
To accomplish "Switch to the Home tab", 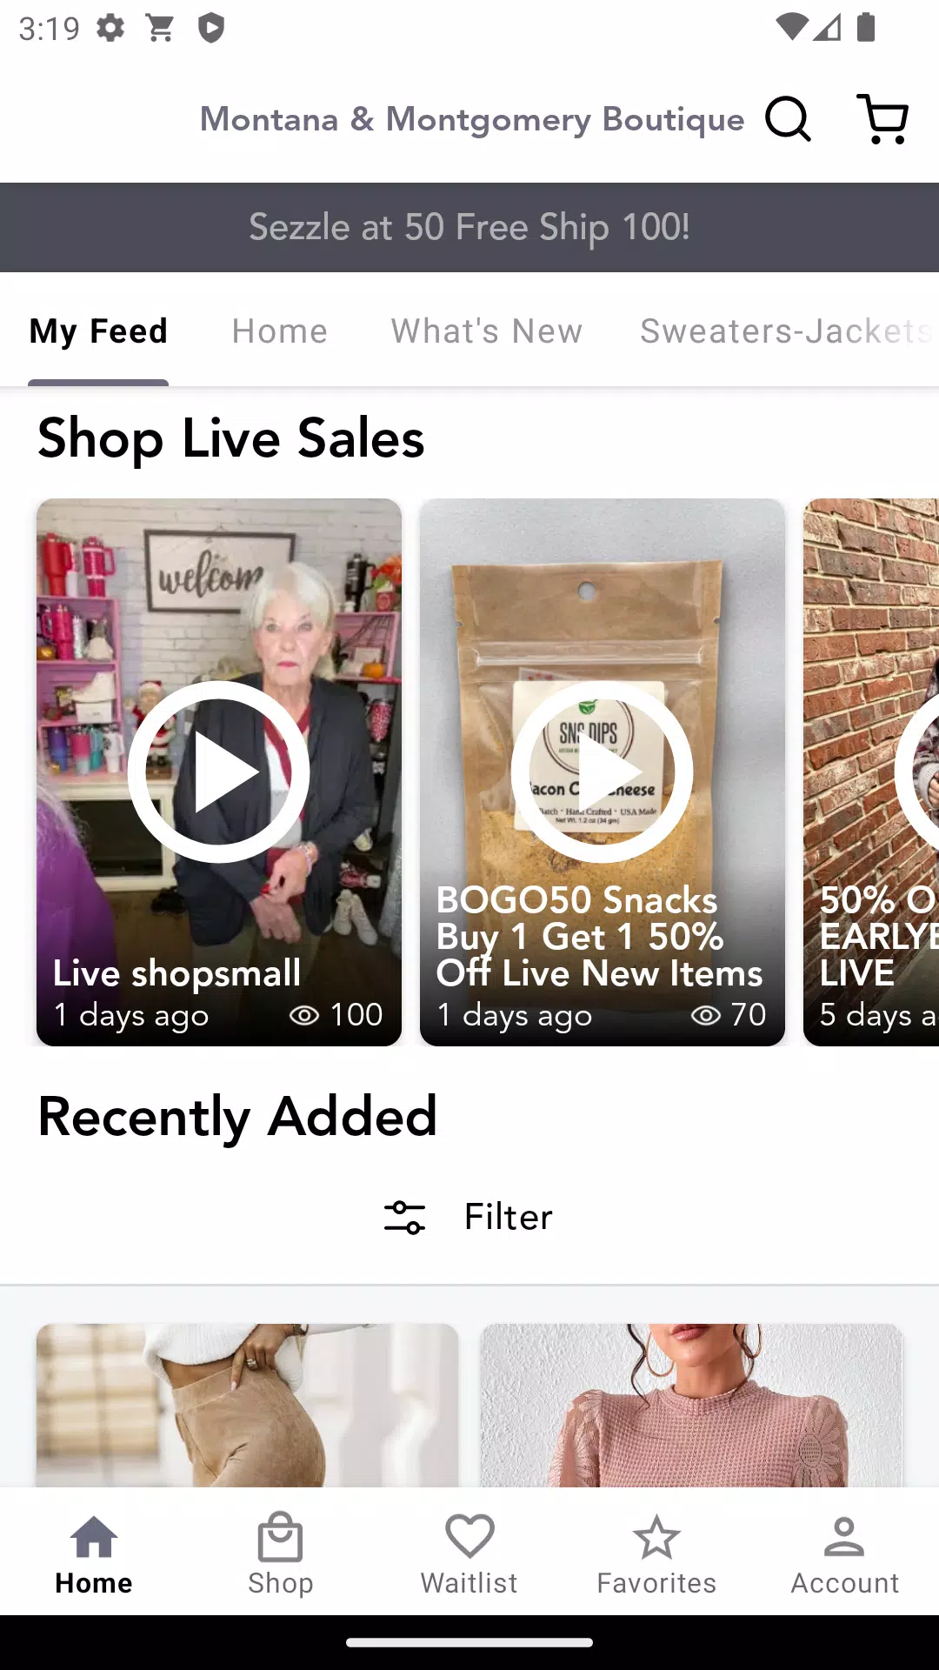I will (x=280, y=331).
